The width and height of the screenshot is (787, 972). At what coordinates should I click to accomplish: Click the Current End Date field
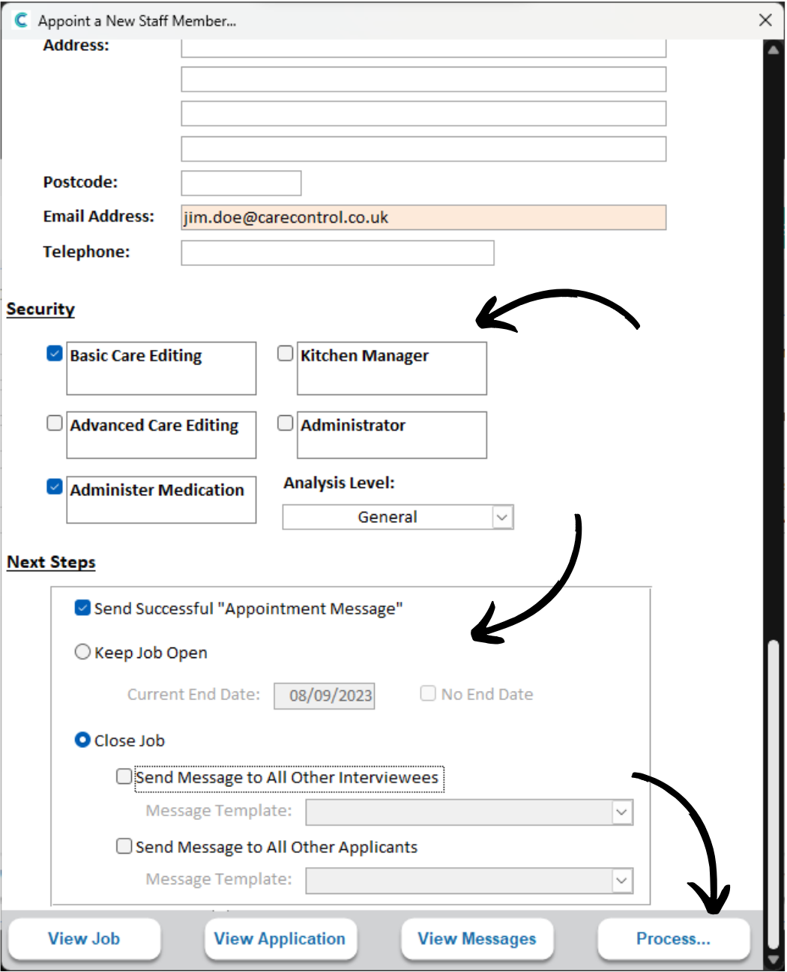tap(325, 696)
